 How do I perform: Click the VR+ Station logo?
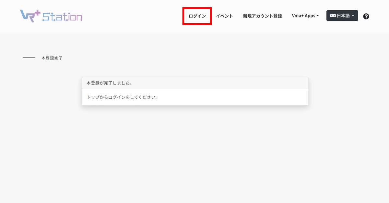(51, 16)
